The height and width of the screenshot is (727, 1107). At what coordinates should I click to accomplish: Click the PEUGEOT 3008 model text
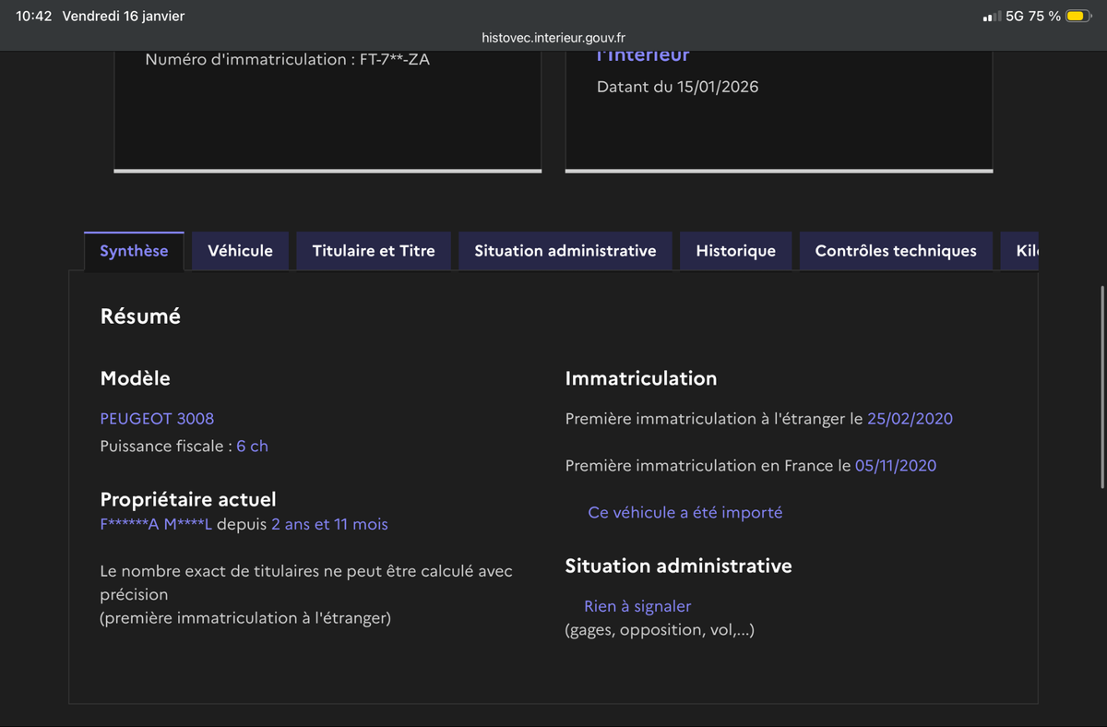(x=157, y=419)
